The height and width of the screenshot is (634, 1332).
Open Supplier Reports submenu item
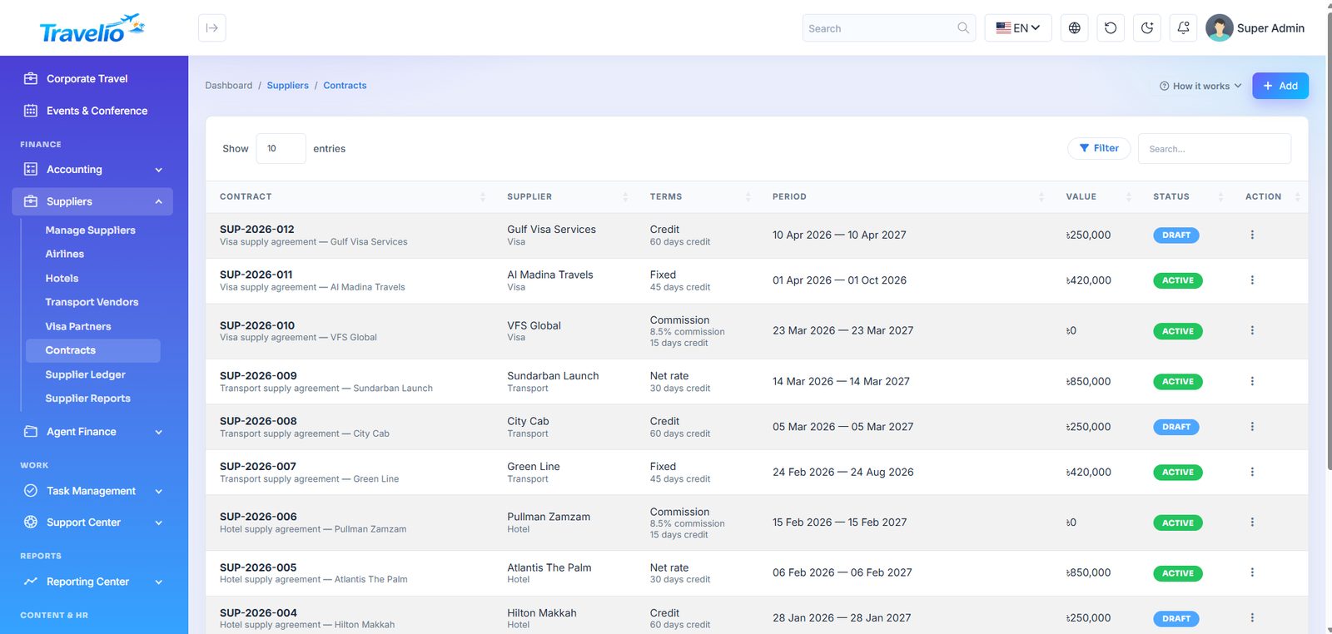87,399
